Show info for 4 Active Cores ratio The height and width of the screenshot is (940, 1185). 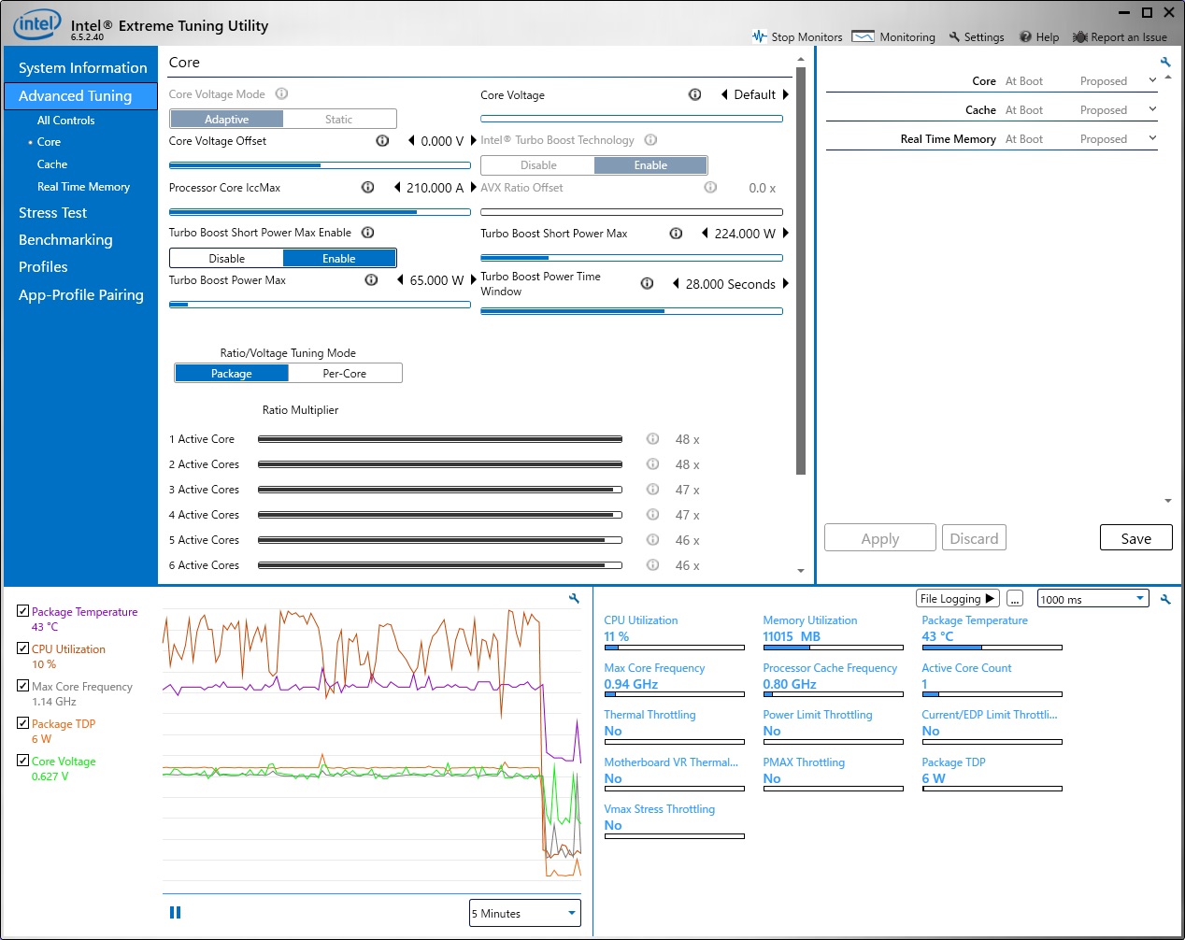point(652,514)
